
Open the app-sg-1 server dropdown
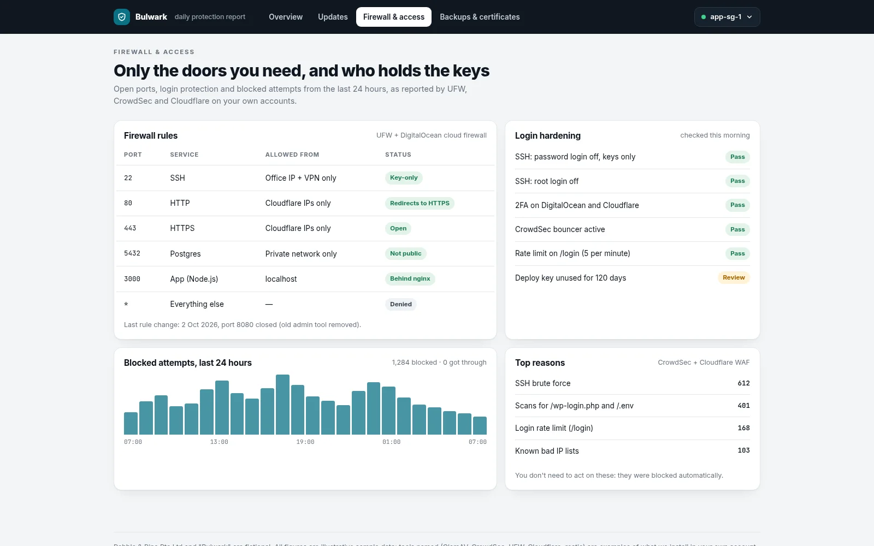tap(727, 17)
